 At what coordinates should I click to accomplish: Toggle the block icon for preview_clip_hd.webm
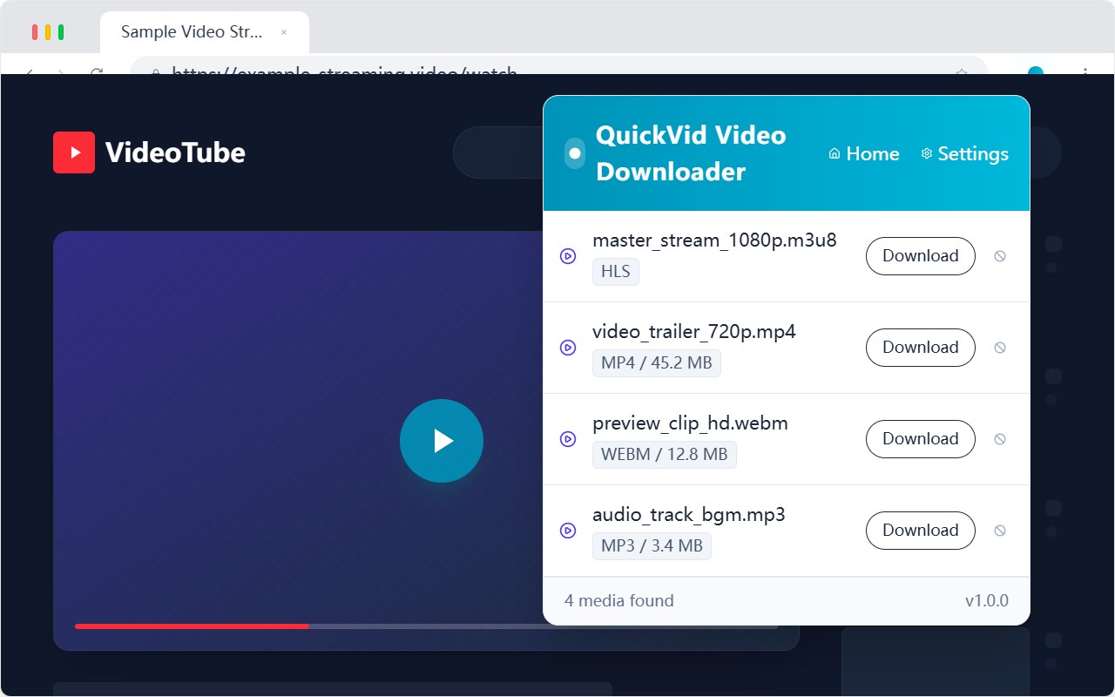point(999,439)
